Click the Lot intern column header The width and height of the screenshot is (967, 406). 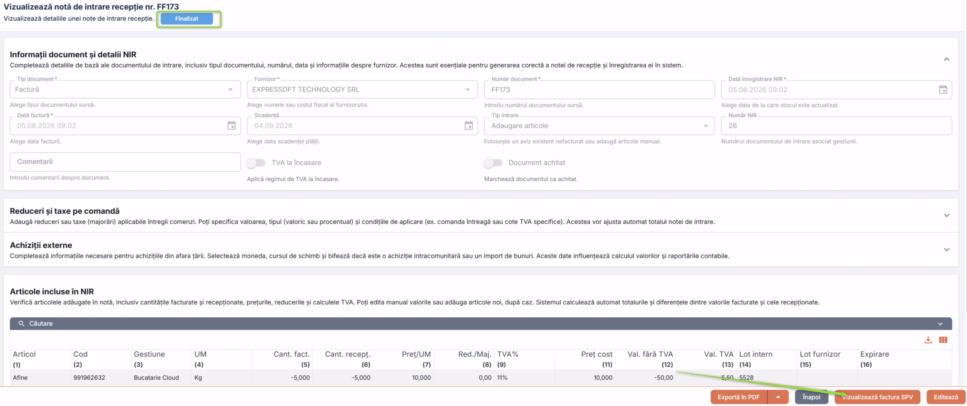766,359
